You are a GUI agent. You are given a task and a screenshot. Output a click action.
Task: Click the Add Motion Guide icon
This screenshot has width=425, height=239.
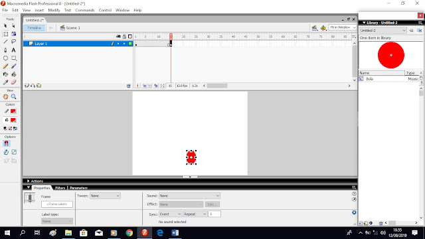pos(33,86)
